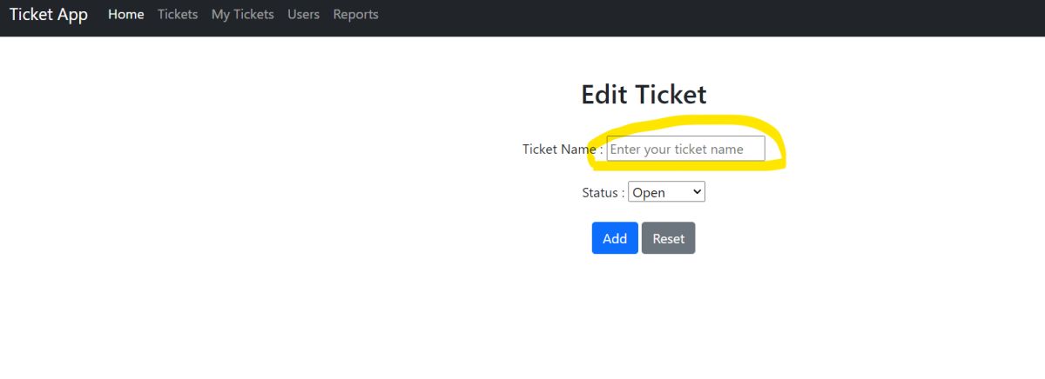
Task: Click the blue Add button
Action: (615, 238)
